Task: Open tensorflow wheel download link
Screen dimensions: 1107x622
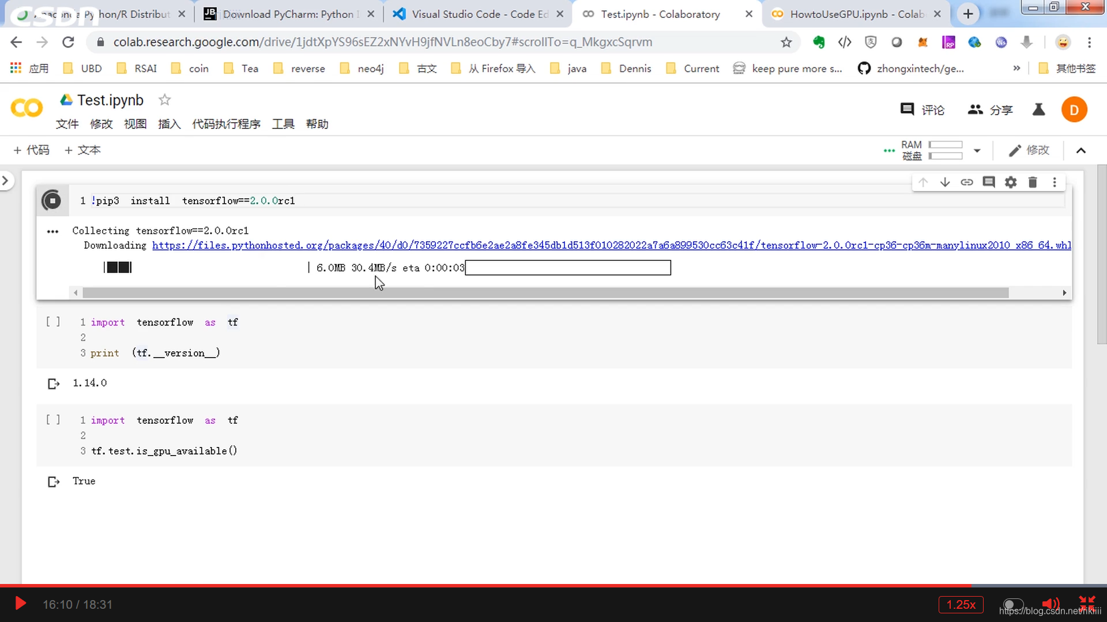Action: (x=612, y=245)
